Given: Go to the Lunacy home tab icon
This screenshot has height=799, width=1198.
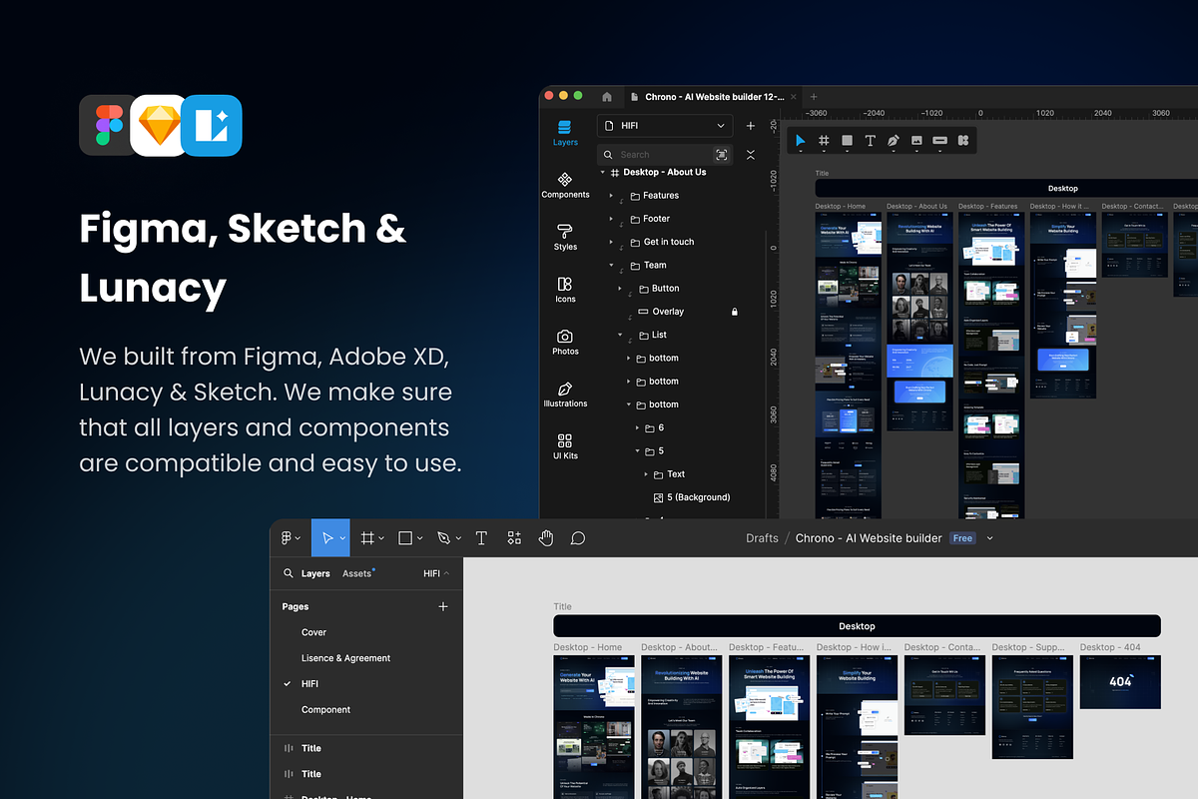Looking at the screenshot, I should tap(607, 97).
